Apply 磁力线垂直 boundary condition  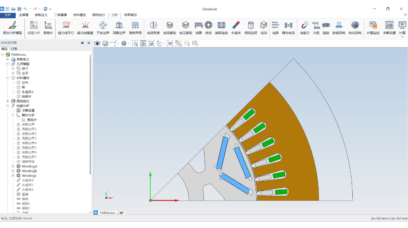pyautogui.click(x=85, y=28)
